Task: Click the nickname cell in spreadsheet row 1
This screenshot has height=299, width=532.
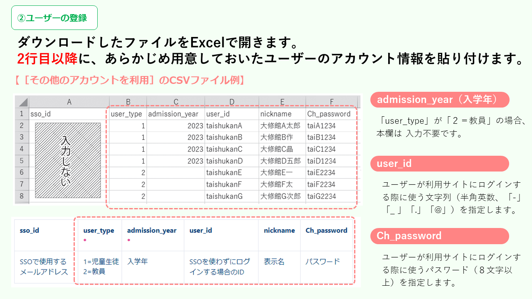Action: pyautogui.click(x=282, y=114)
